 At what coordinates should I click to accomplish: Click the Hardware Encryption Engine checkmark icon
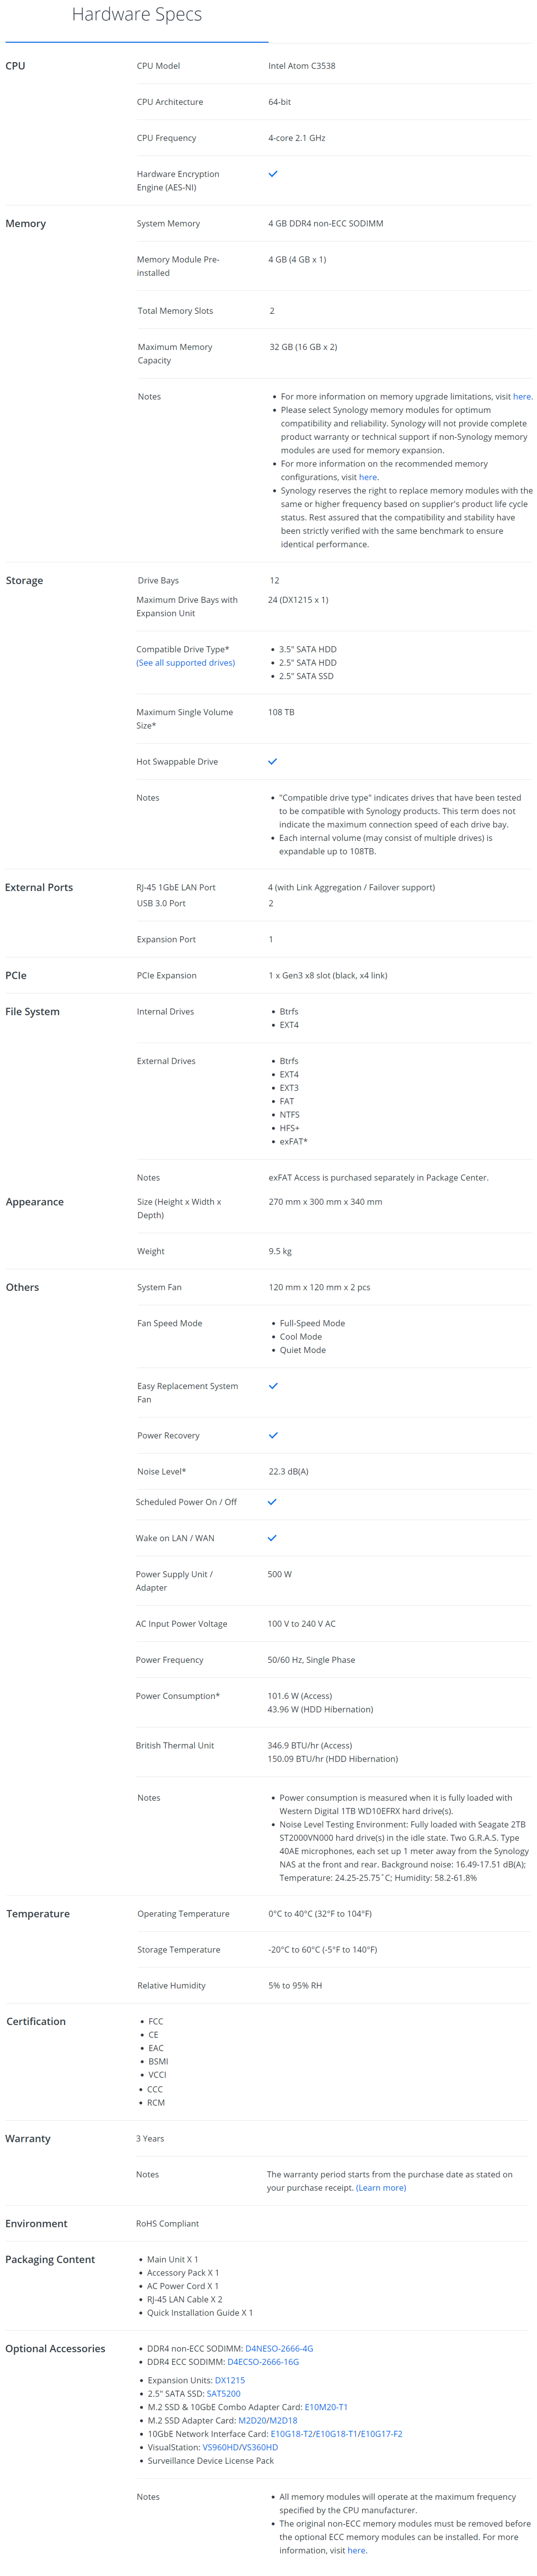(x=272, y=174)
